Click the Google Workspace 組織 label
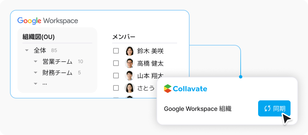 click(198, 109)
